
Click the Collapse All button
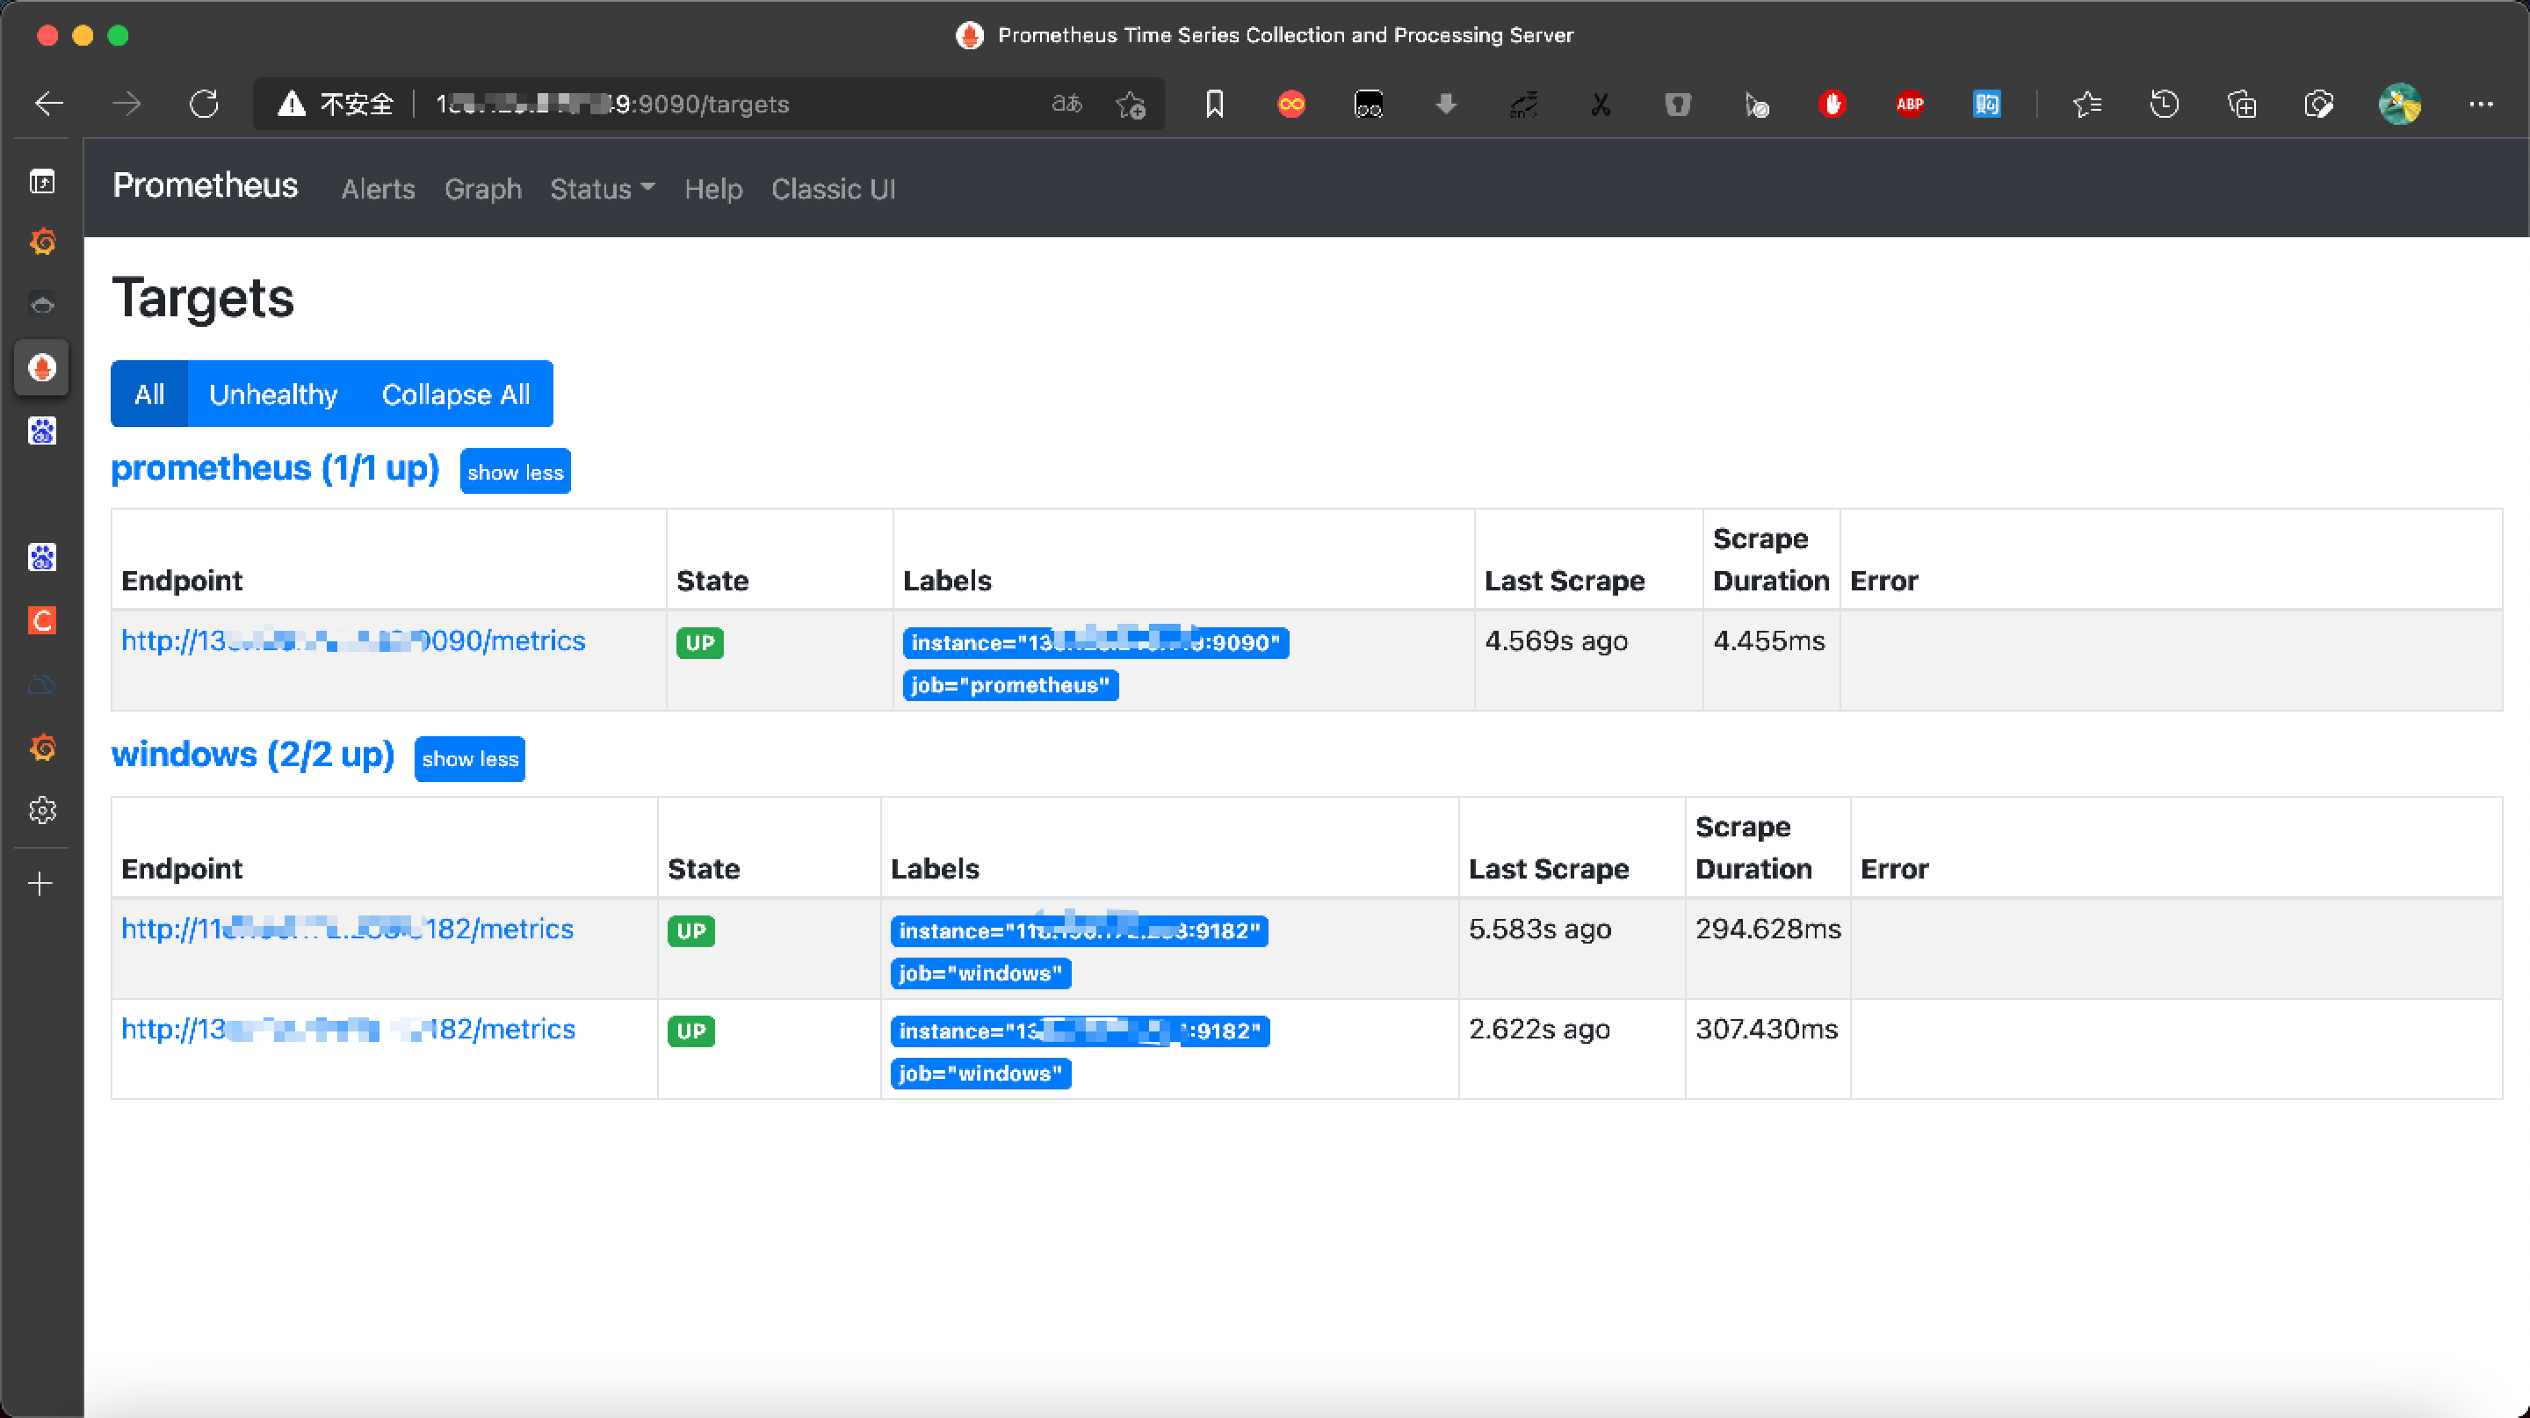[x=456, y=394]
